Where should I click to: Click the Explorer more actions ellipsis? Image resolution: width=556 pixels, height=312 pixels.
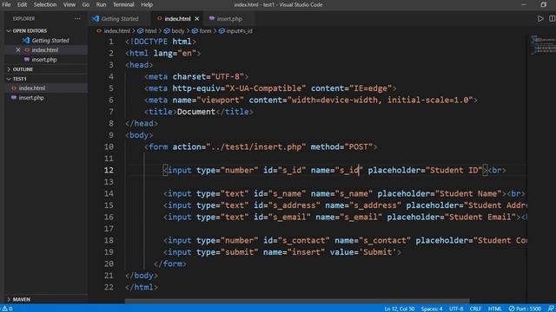tap(77, 19)
